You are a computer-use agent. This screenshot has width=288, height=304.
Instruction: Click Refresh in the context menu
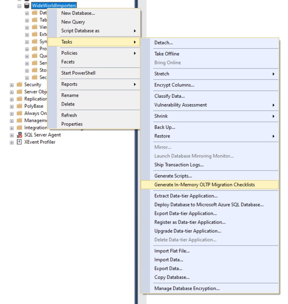pyautogui.click(x=94, y=115)
